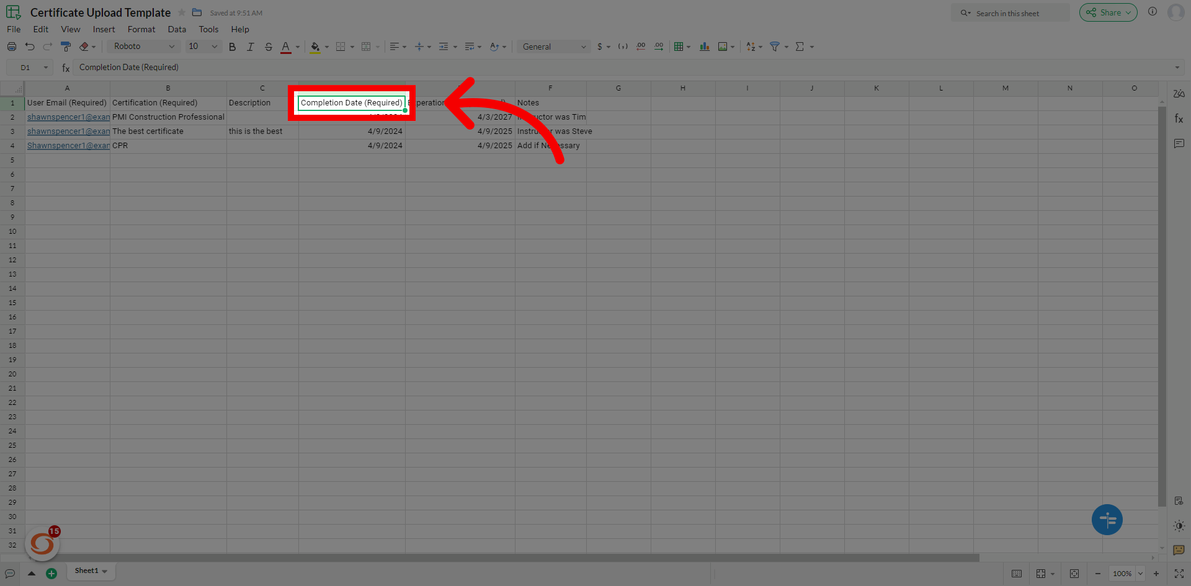Toggle Italic formatting
This screenshot has width=1191, height=586.
[x=250, y=47]
